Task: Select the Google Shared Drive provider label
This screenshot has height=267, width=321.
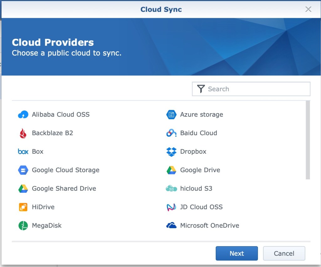Action: pos(64,188)
